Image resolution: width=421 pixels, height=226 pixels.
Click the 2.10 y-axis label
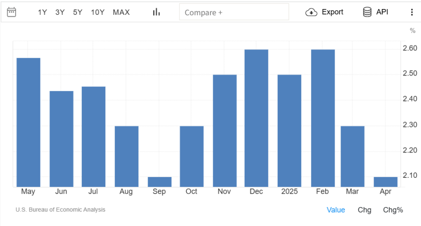(x=410, y=176)
